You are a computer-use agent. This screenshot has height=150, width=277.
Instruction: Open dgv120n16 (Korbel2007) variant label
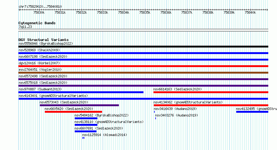tap(39, 63)
